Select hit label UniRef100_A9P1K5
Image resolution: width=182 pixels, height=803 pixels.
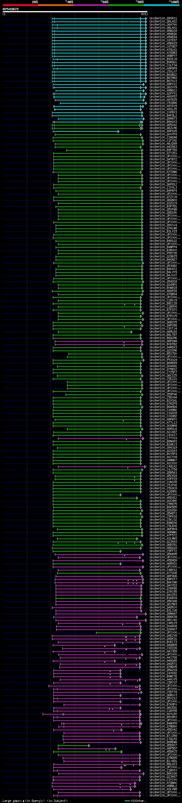click(x=163, y=131)
